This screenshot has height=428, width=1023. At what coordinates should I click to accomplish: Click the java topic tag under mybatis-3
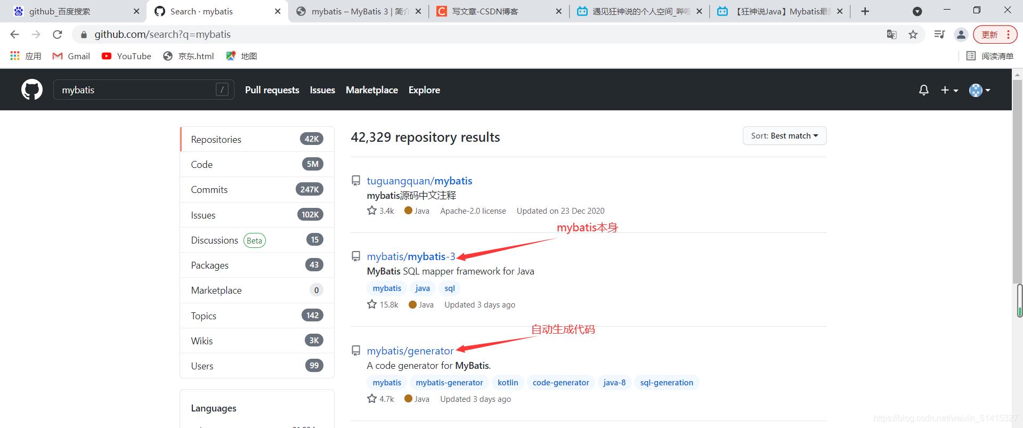pyautogui.click(x=423, y=288)
